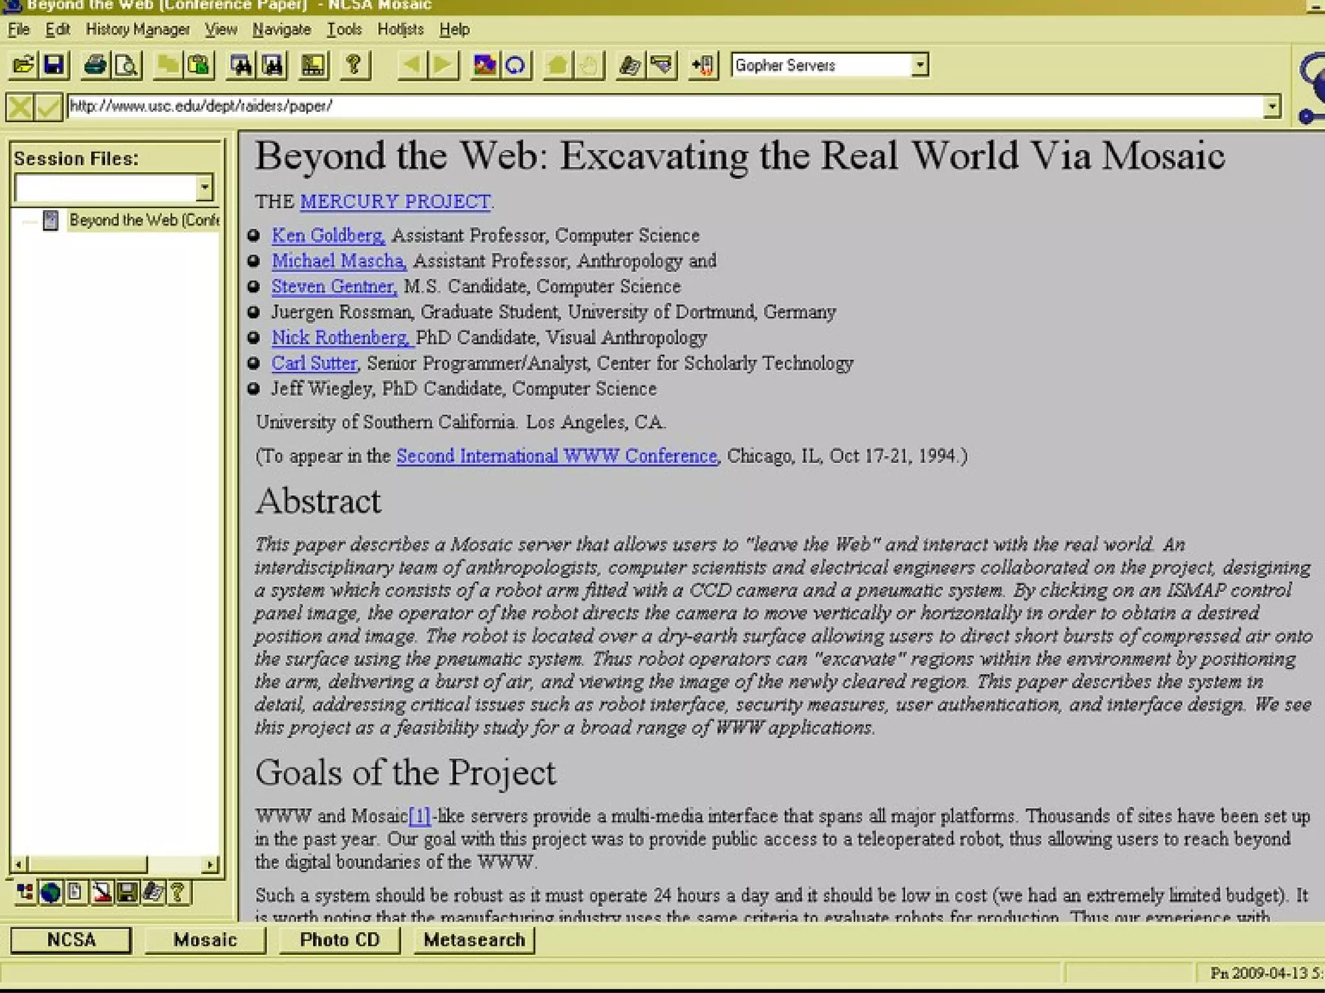Go back with the left arrow icon
This screenshot has height=993, width=1325.
(x=412, y=65)
